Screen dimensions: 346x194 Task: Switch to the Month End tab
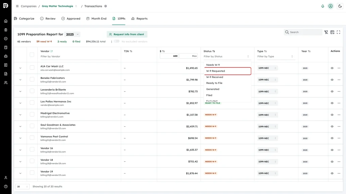pyautogui.click(x=96, y=19)
